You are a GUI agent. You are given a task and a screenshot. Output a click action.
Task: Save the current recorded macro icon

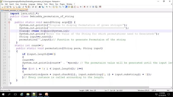[x=96, y=7]
